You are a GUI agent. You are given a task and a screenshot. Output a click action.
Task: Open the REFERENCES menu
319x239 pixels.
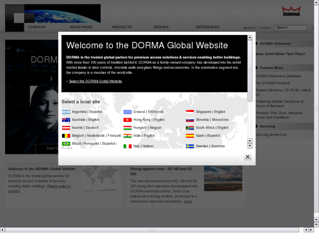[208, 27]
